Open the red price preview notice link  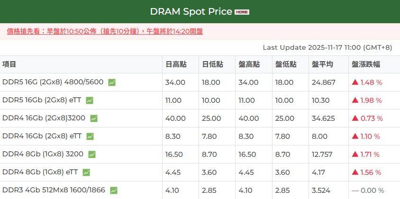105,31
